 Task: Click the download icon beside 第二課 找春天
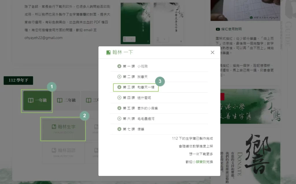pyautogui.click(x=119, y=77)
